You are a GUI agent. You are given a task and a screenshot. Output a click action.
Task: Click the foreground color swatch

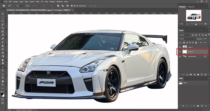pyautogui.click(x=2, y=94)
